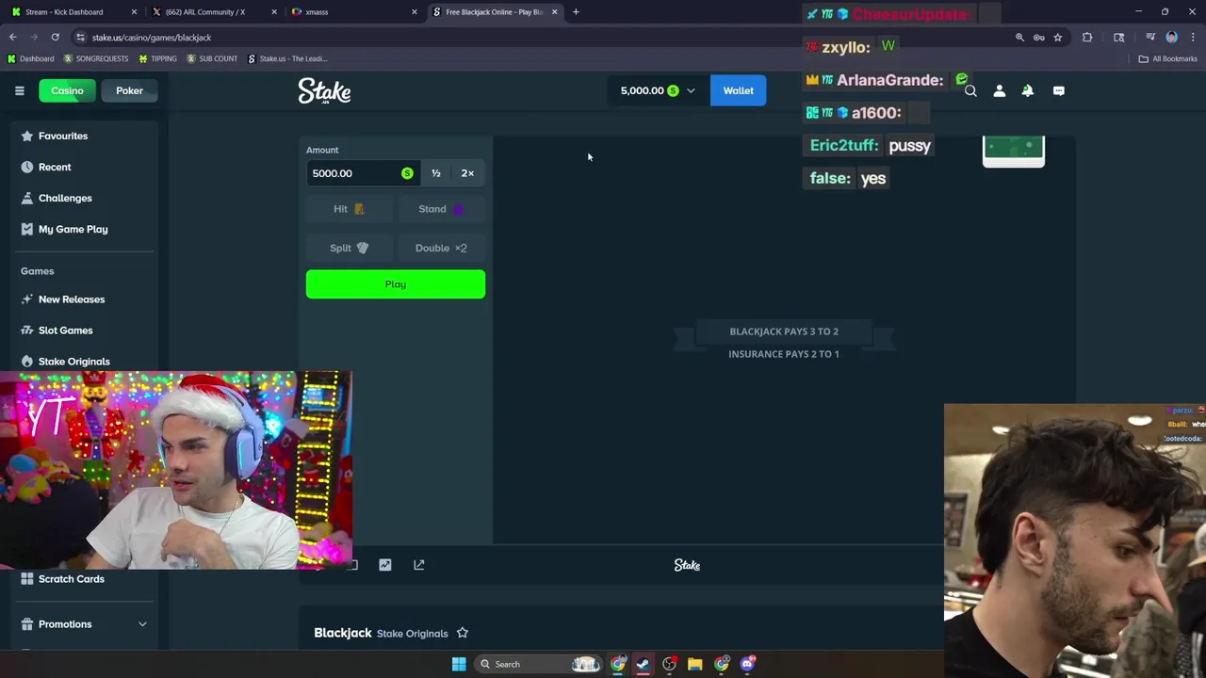This screenshot has width=1206, height=678.
Task: Open the Chrome profile avatar
Action: pos(1171,38)
